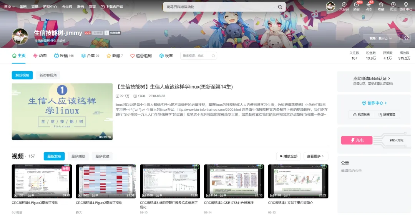
Task: Click 直播 in top navigation
Action: tap(35, 7)
